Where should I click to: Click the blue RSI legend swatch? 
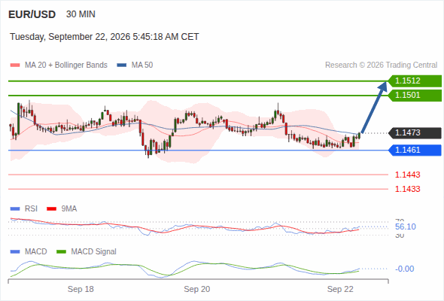pyautogui.click(x=15, y=209)
